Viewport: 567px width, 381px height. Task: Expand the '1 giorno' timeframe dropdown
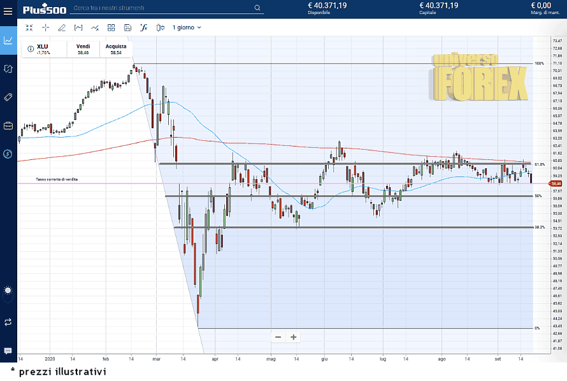click(x=187, y=27)
